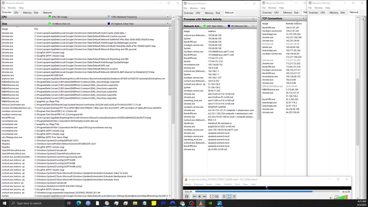Click the VLC elapsed time label 5:01:54

pyautogui.click(x=188, y=191)
